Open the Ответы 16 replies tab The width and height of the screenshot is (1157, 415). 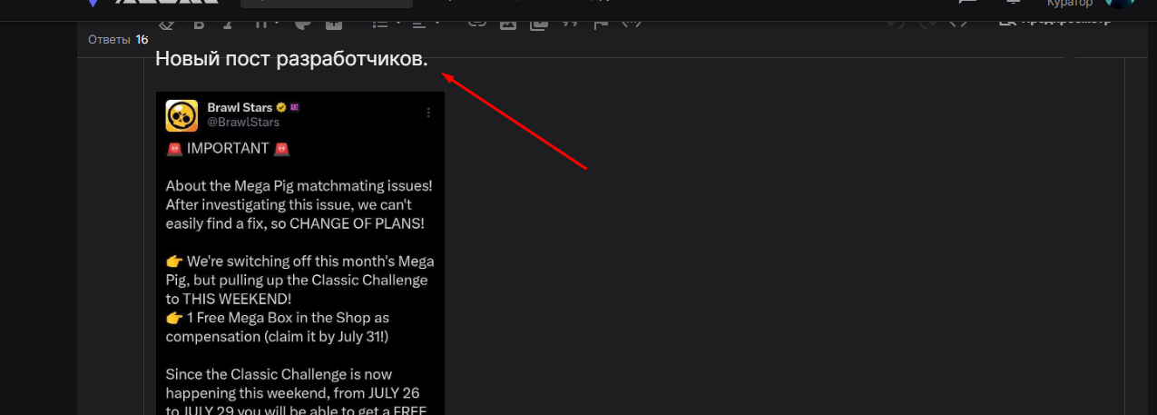coord(117,39)
